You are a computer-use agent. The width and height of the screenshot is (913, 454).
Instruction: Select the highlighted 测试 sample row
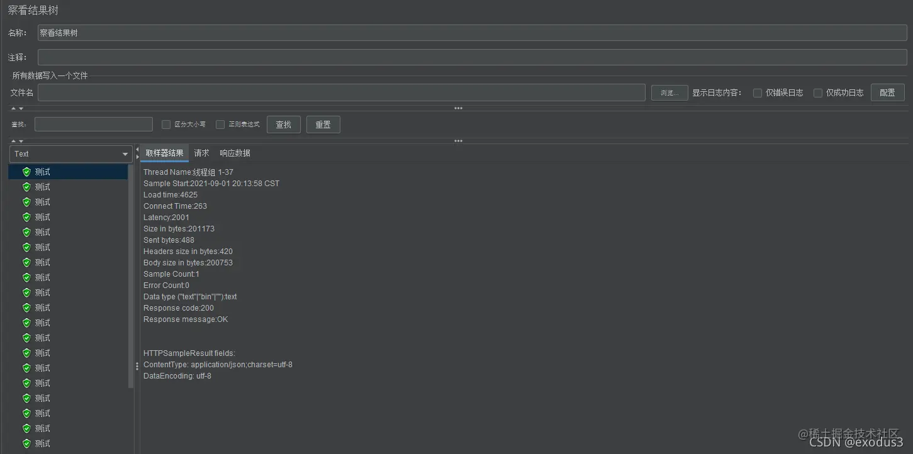point(68,172)
